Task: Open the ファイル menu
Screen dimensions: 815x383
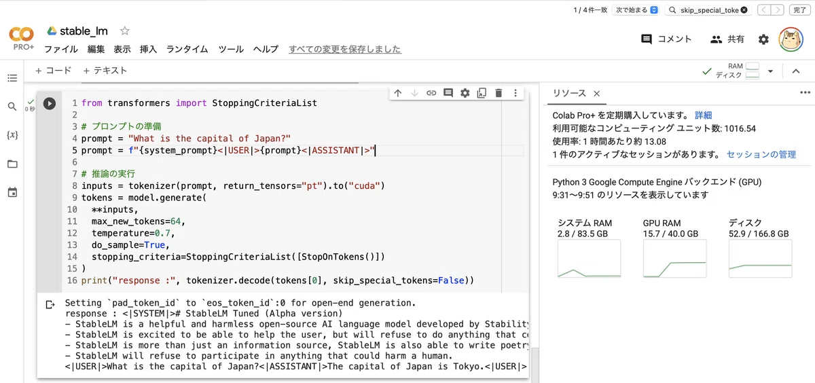Action: pos(61,49)
